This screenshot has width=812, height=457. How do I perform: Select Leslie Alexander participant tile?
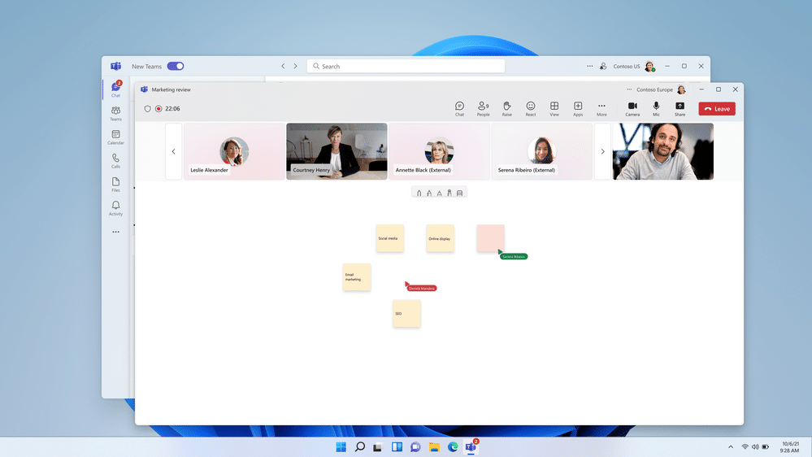pyautogui.click(x=234, y=151)
